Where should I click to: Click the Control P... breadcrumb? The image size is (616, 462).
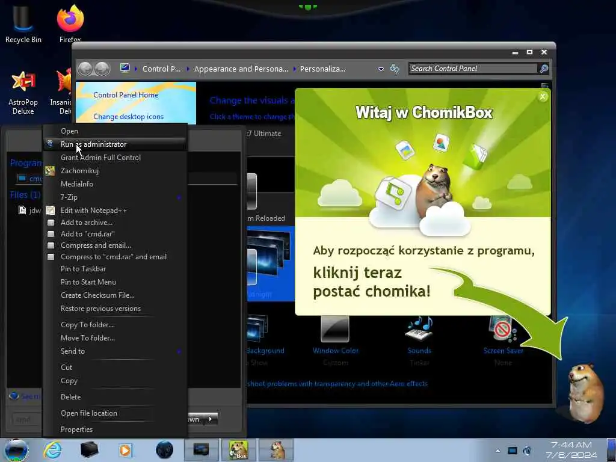pyautogui.click(x=161, y=69)
